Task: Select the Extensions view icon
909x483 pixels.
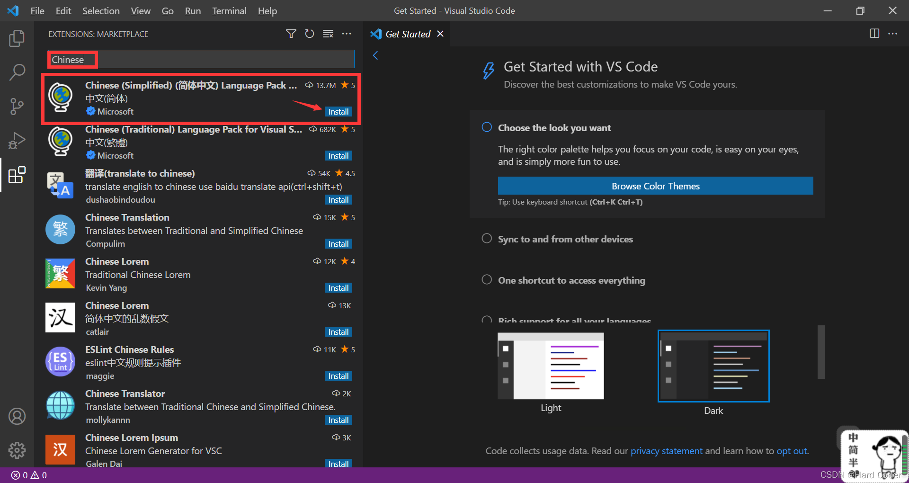Action: (17, 175)
